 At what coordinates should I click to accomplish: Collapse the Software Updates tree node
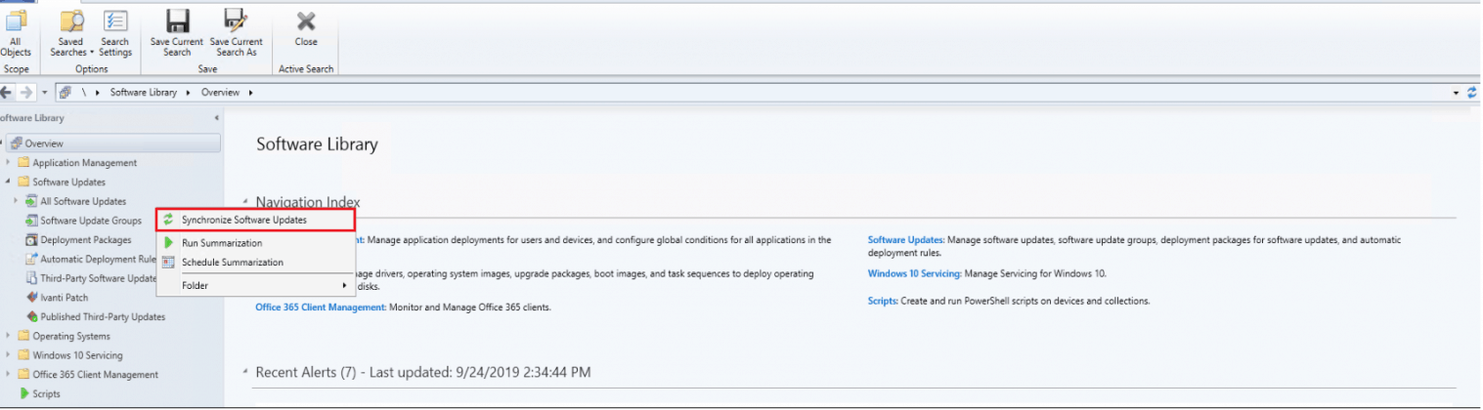tap(10, 183)
